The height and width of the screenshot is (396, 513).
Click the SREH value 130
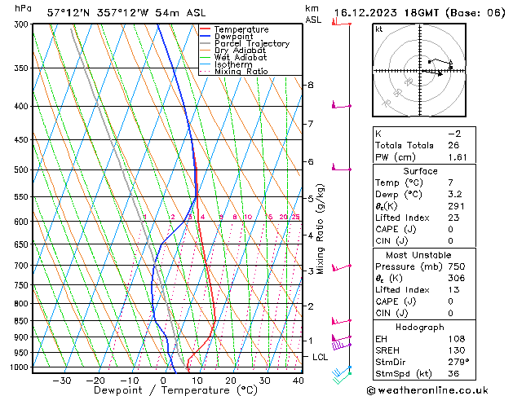point(457,350)
